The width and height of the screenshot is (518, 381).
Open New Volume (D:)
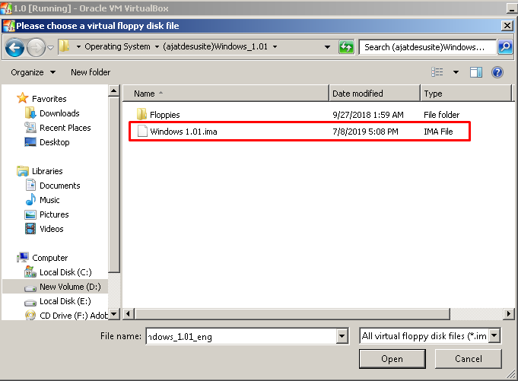[x=70, y=287]
